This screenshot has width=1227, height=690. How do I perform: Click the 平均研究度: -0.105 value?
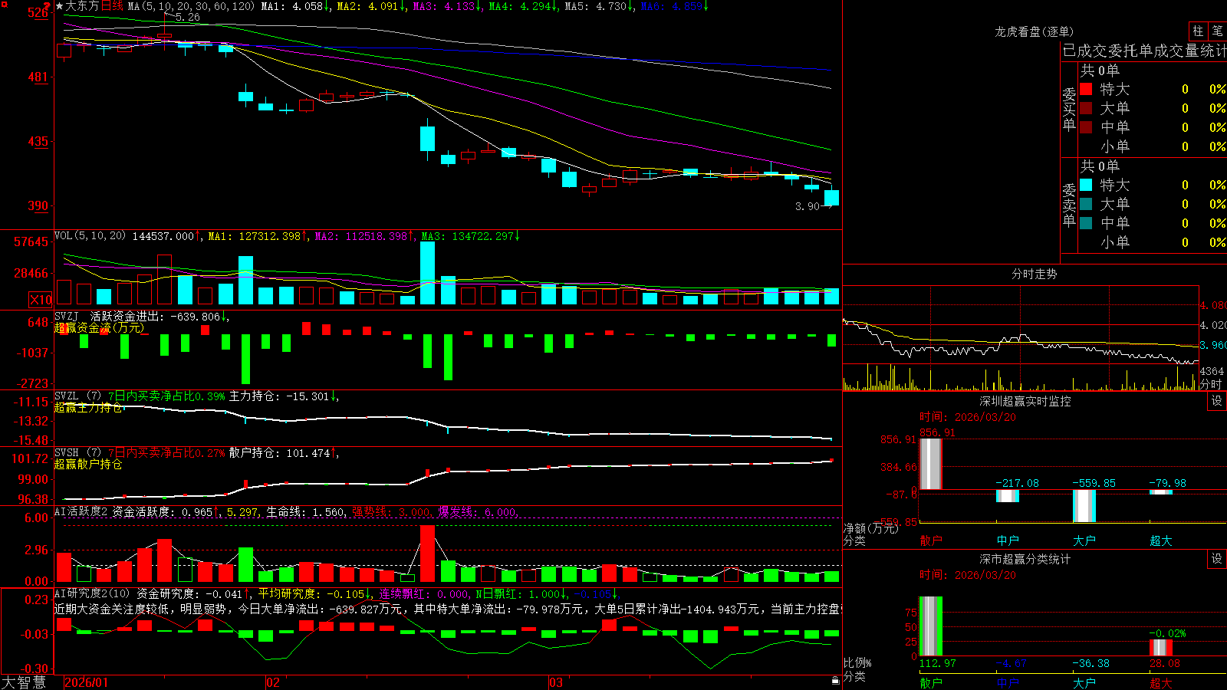coord(314,594)
